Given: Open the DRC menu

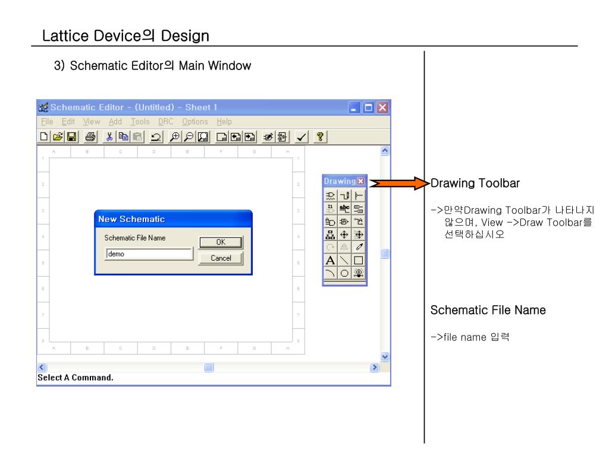Looking at the screenshot, I should pyautogui.click(x=166, y=122).
